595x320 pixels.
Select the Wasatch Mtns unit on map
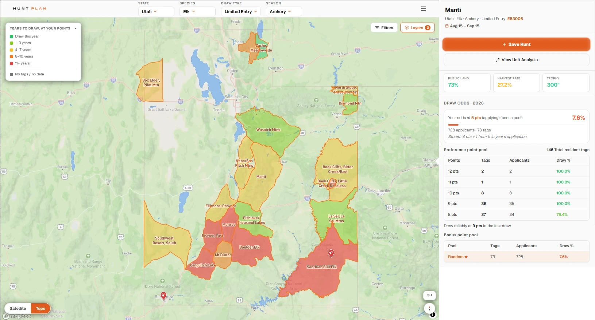[x=268, y=130]
